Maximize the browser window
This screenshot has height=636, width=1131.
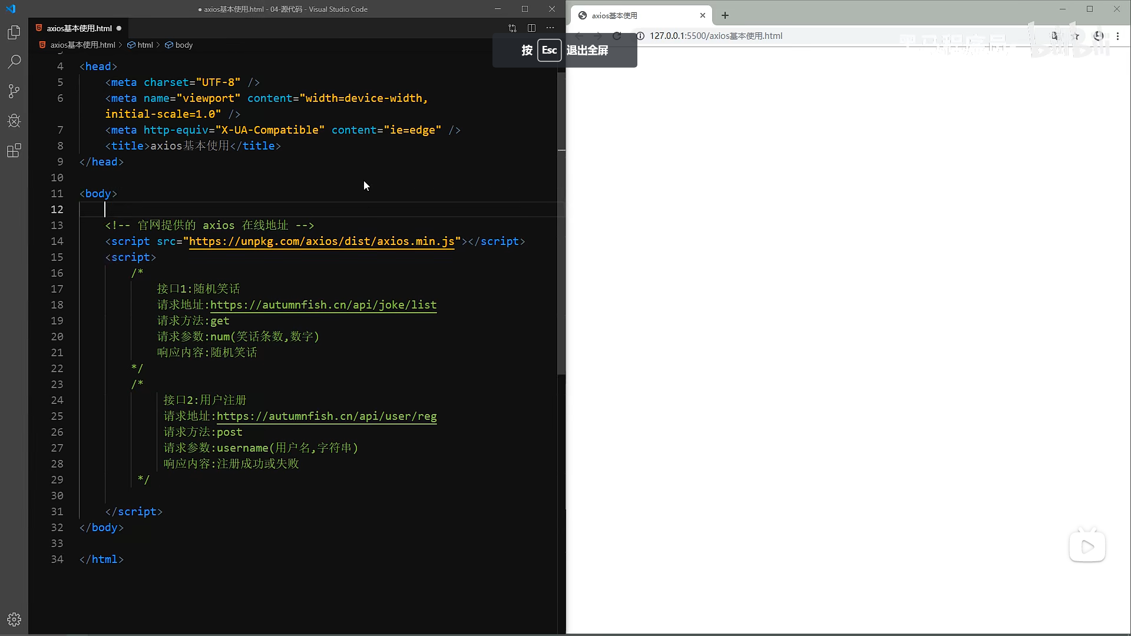1090,9
